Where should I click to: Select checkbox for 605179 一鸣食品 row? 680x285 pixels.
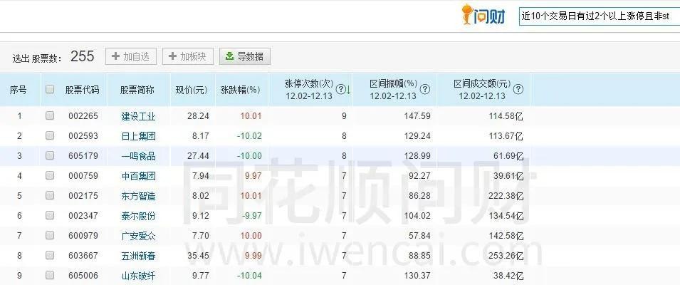pyautogui.click(x=50, y=156)
